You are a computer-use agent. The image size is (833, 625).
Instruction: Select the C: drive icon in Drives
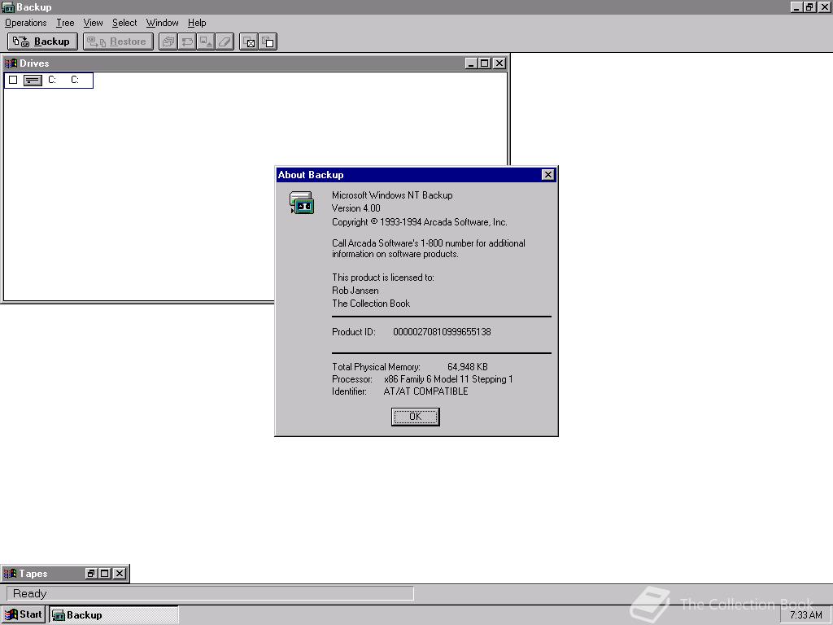pyautogui.click(x=33, y=81)
